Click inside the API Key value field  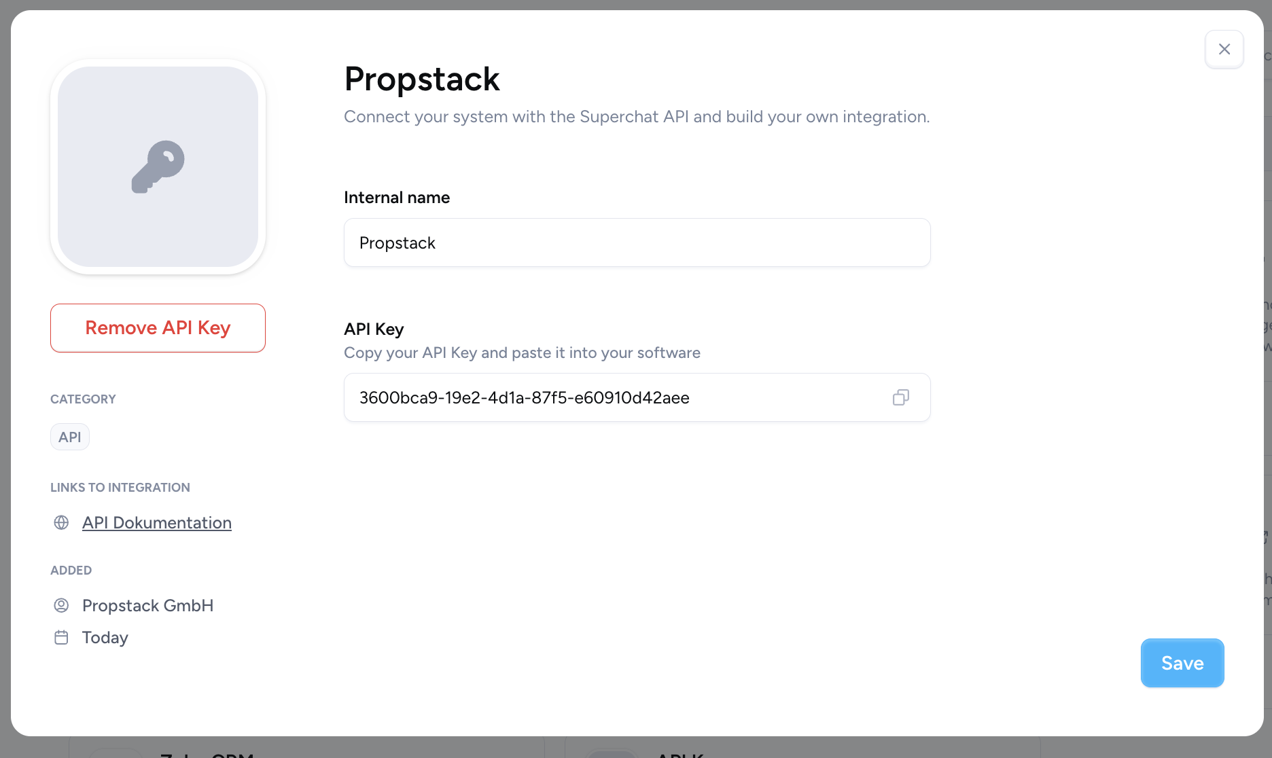pos(637,397)
